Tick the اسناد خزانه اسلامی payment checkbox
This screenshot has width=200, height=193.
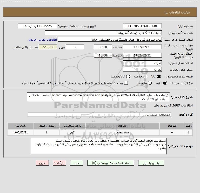coord(126,83)
